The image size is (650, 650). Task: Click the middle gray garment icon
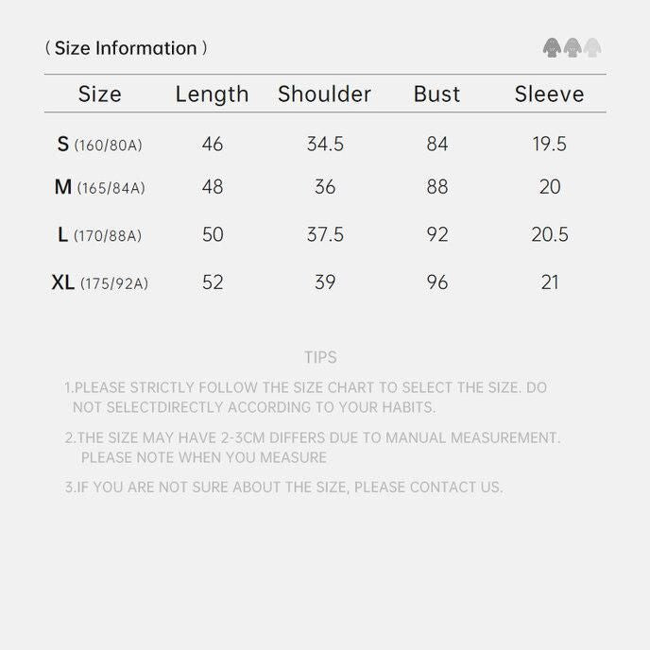pyautogui.click(x=573, y=48)
